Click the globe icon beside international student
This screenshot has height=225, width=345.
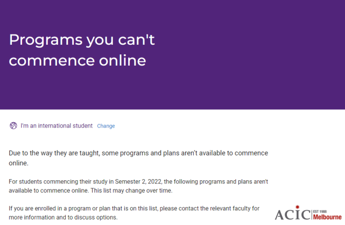13,125
